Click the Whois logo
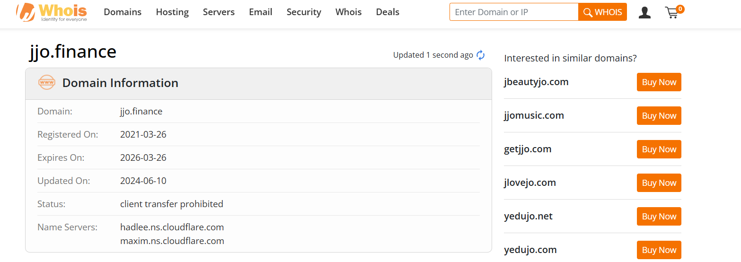This screenshot has width=741, height=262. click(x=52, y=12)
